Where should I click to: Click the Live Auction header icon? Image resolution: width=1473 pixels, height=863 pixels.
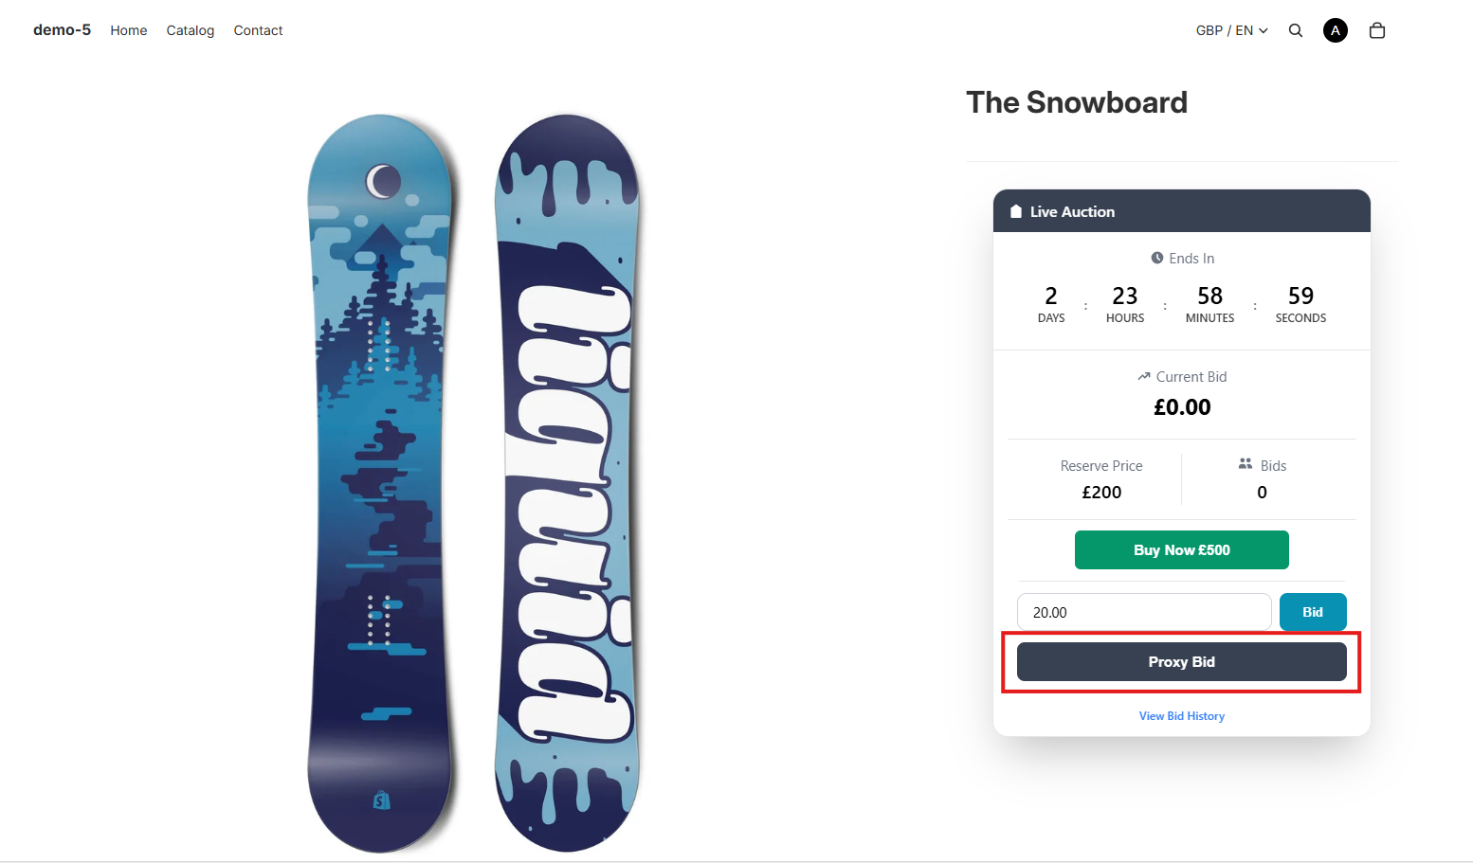pos(1016,211)
